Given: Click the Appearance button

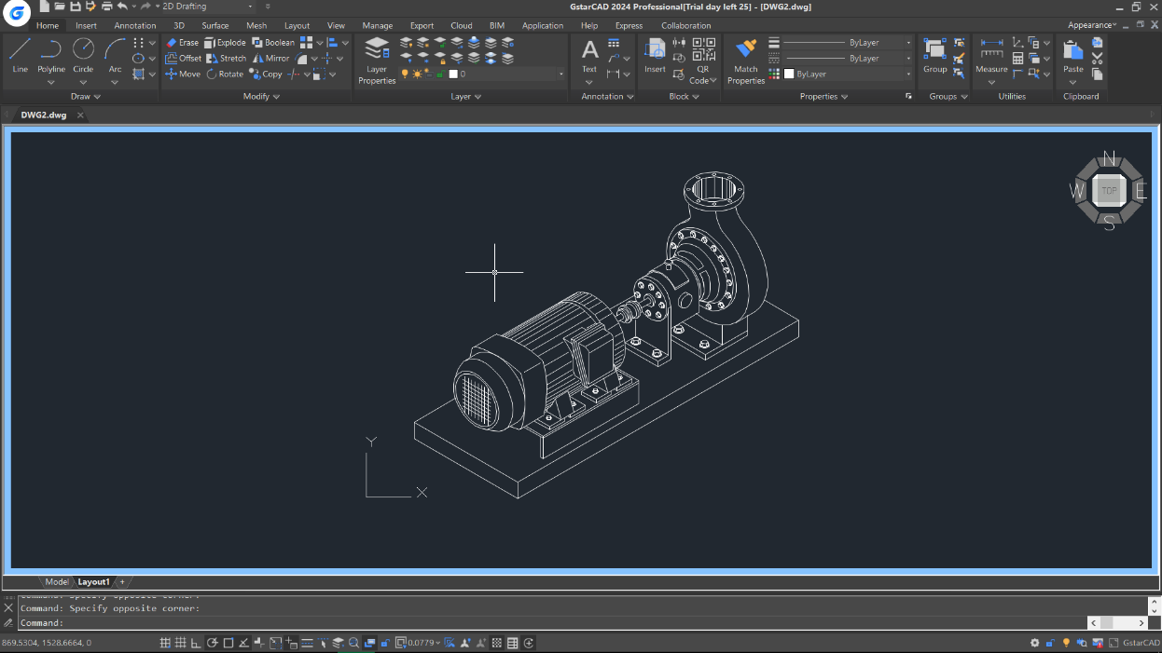Looking at the screenshot, I should 1091,26.
